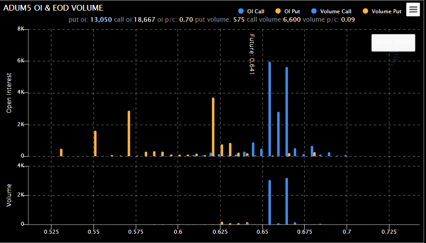Click the 'Open Interest' y-axis title
The width and height of the screenshot is (426, 243).
9,93
